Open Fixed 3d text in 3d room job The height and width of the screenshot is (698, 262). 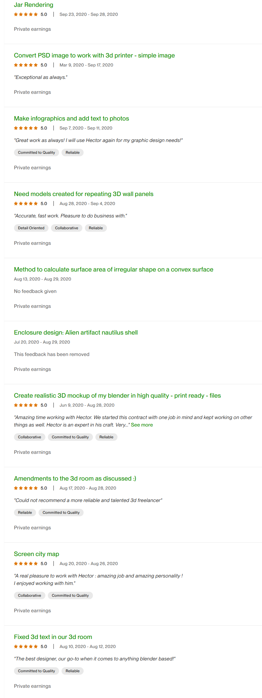[x=53, y=637]
